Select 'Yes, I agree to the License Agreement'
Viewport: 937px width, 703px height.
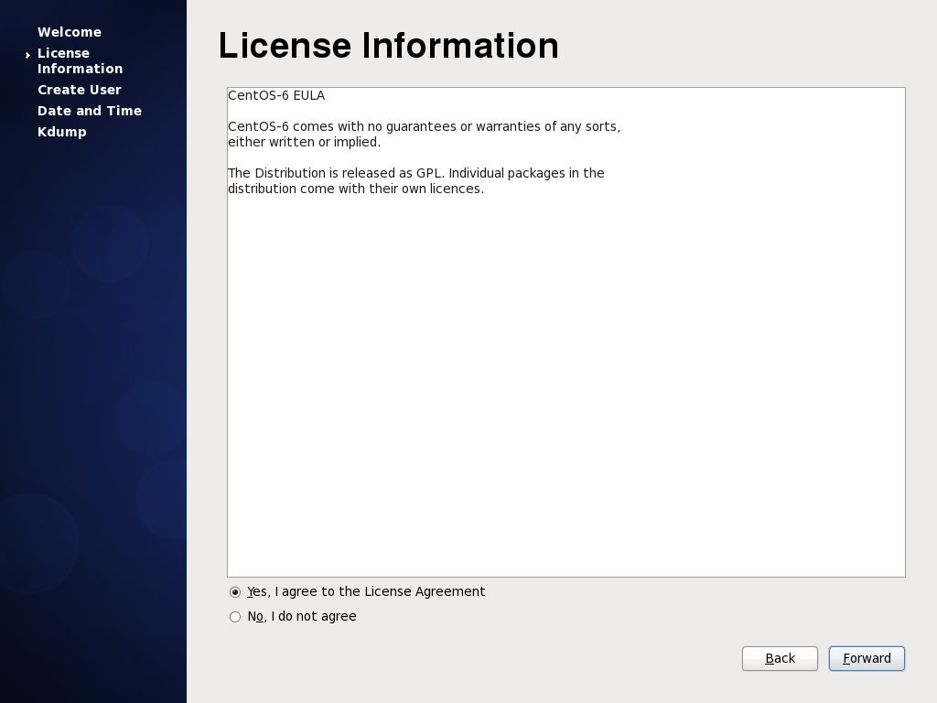(x=235, y=591)
